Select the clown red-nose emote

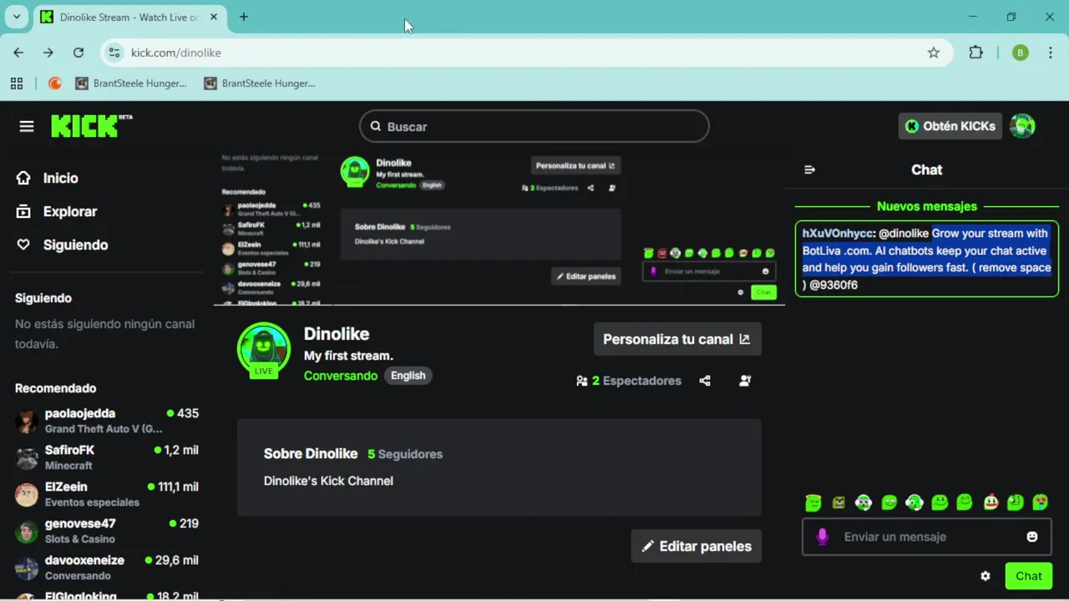(x=990, y=502)
